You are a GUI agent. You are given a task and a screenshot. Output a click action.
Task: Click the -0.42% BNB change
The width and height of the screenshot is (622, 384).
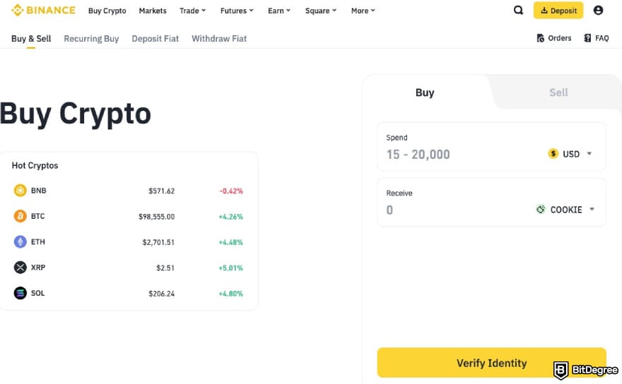[231, 191]
